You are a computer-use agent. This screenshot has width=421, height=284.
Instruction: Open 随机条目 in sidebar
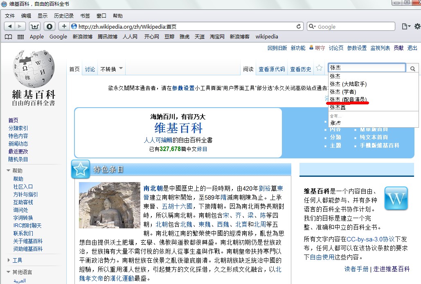(18, 159)
